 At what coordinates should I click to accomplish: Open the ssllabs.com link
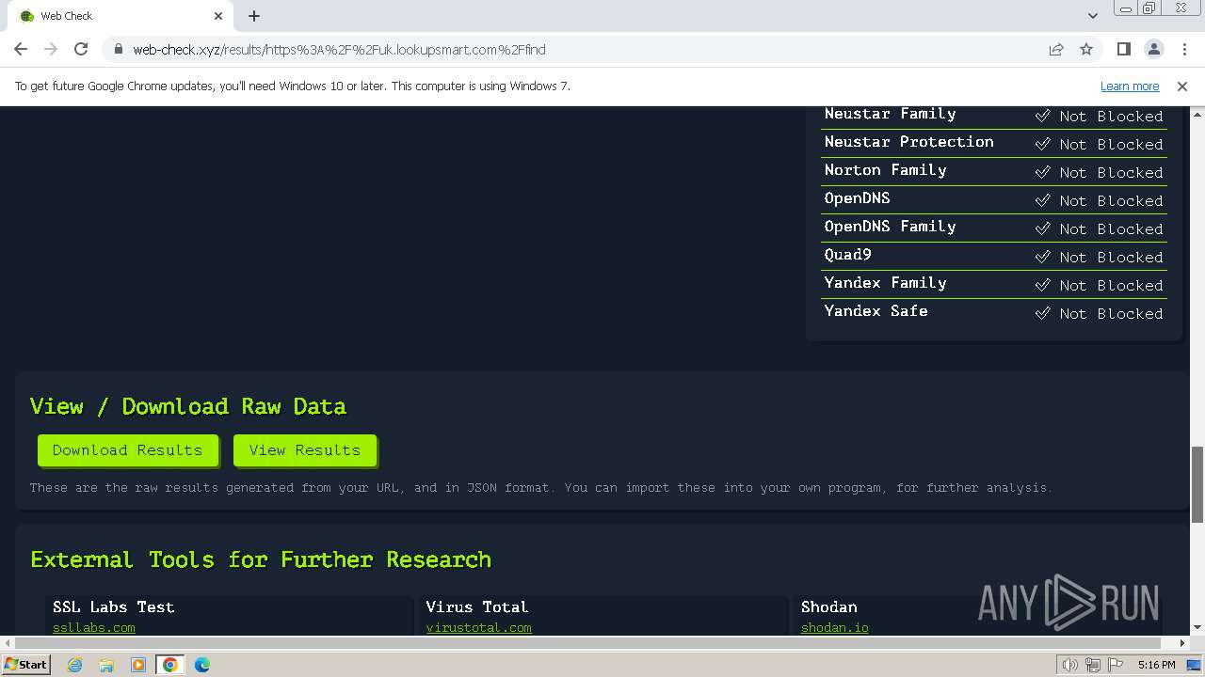[x=94, y=627]
